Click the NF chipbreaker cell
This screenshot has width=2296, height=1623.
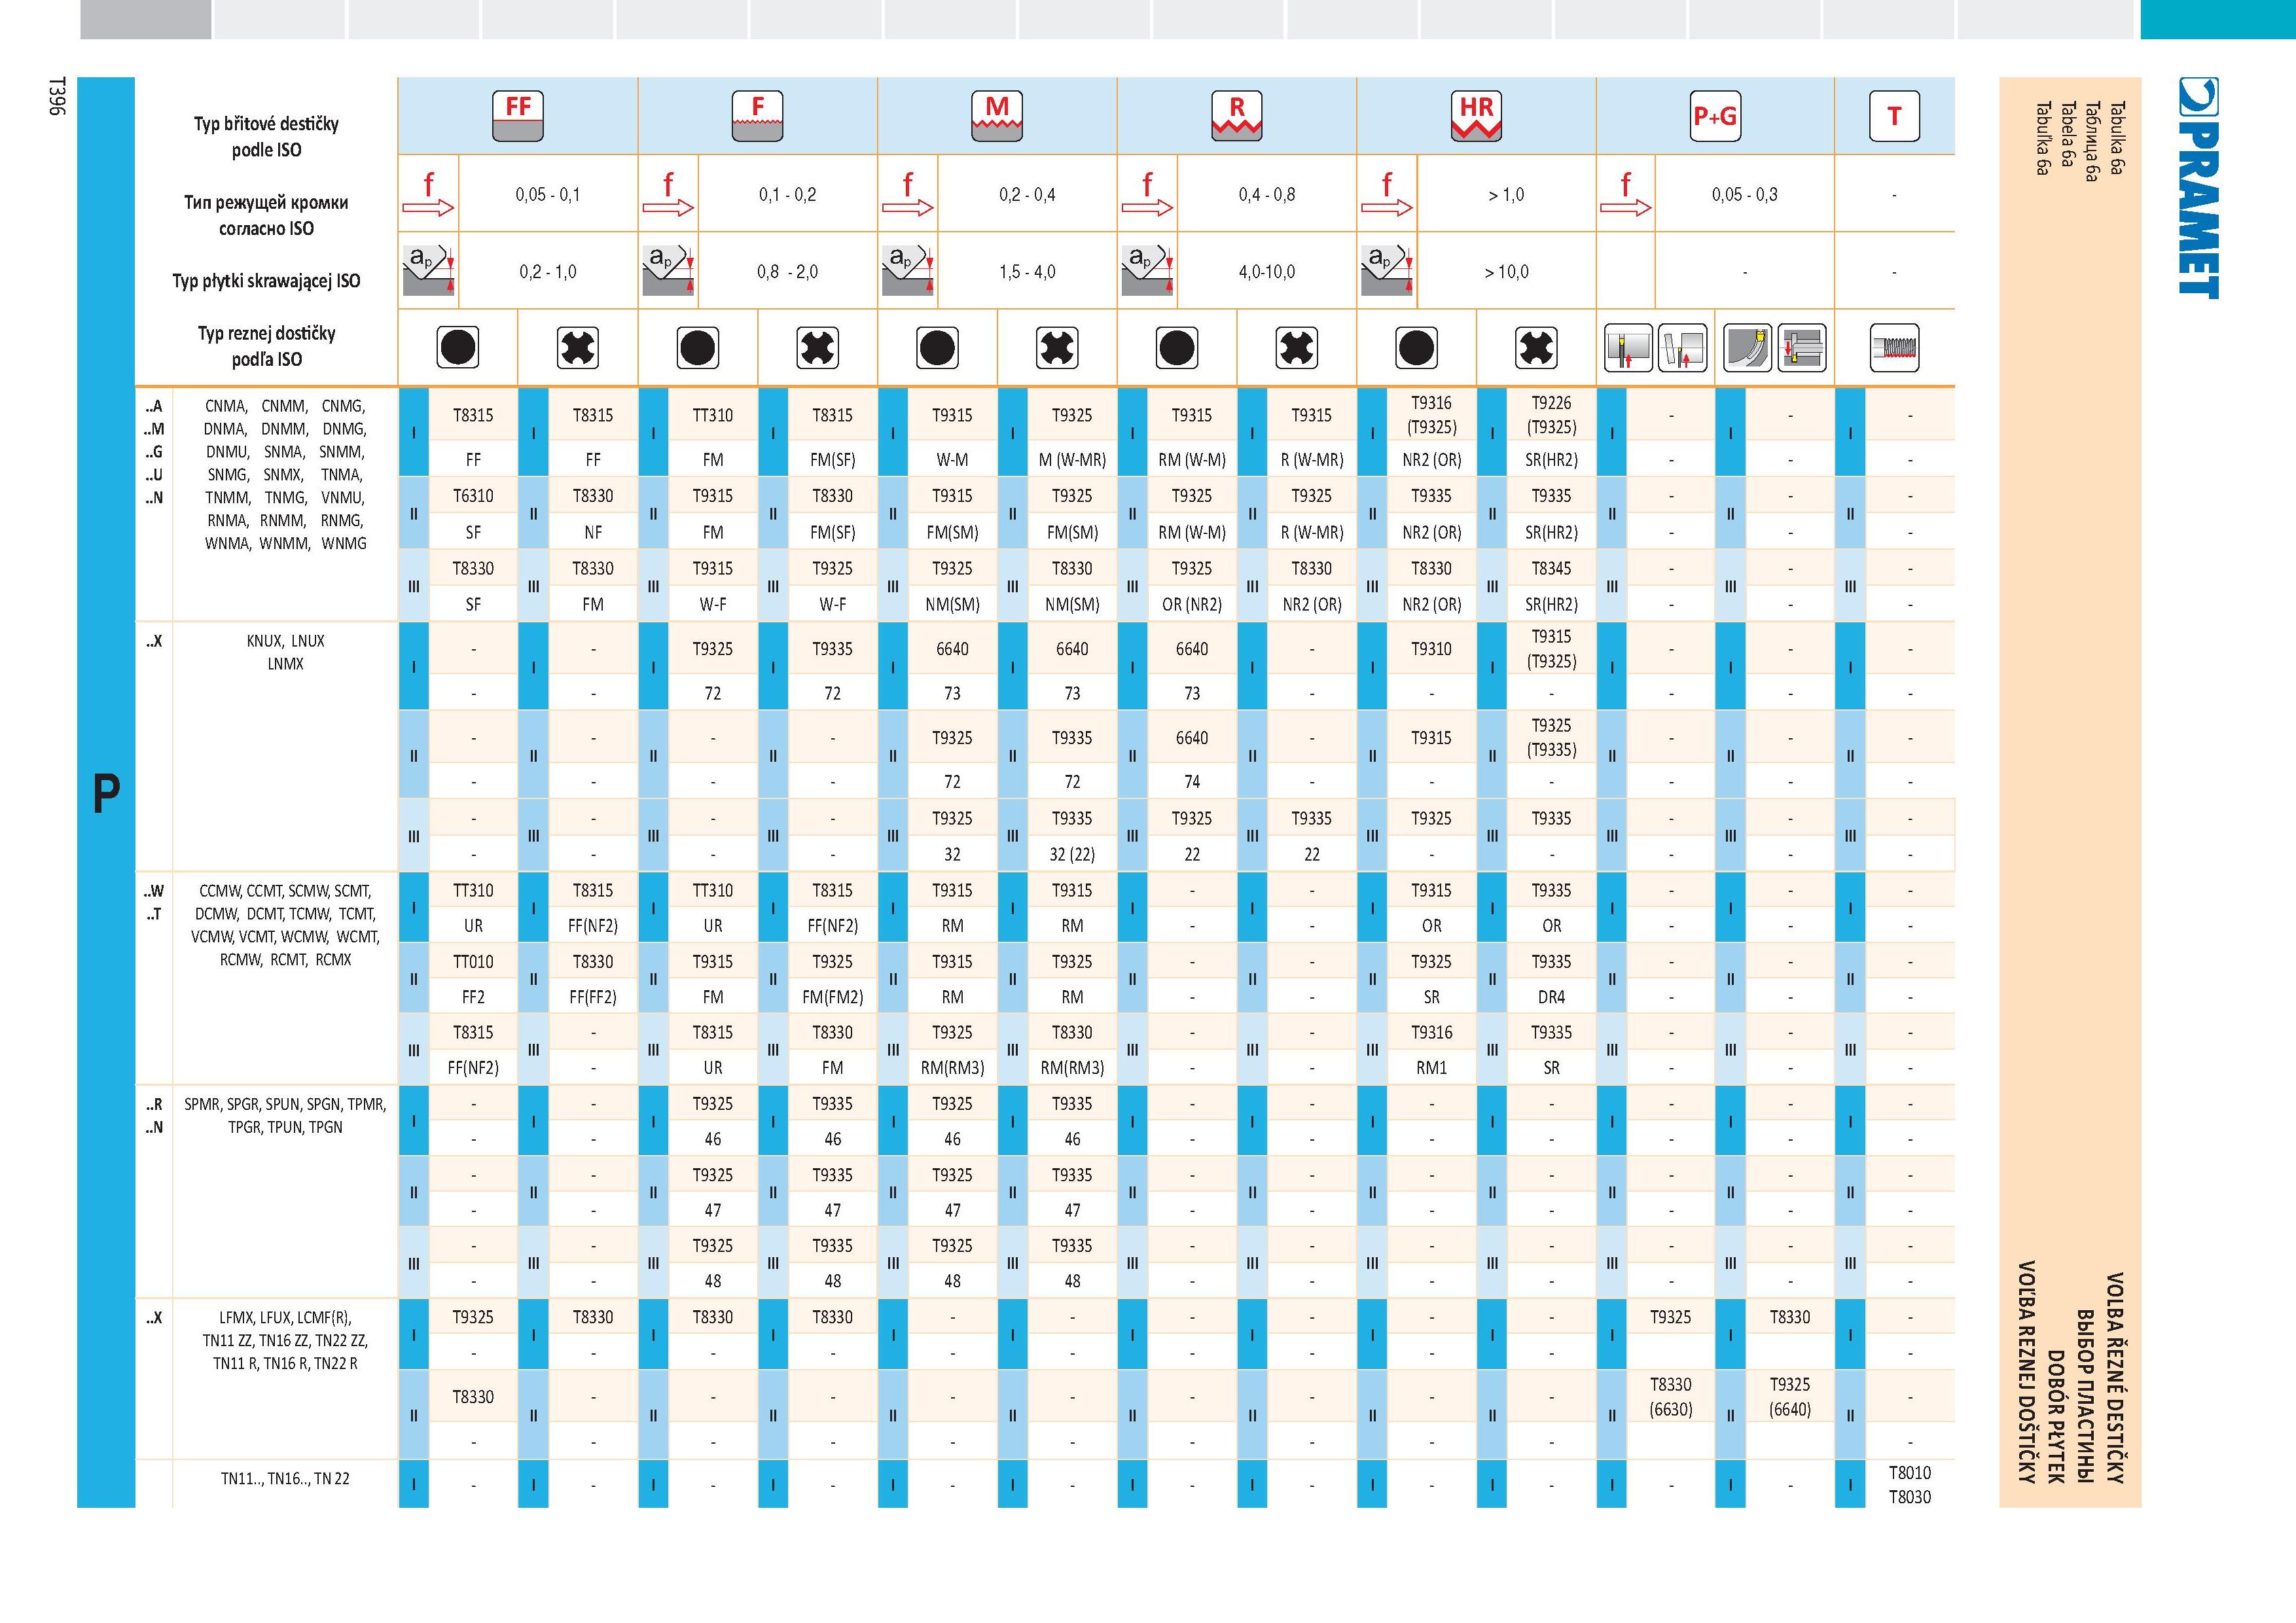pyautogui.click(x=593, y=533)
